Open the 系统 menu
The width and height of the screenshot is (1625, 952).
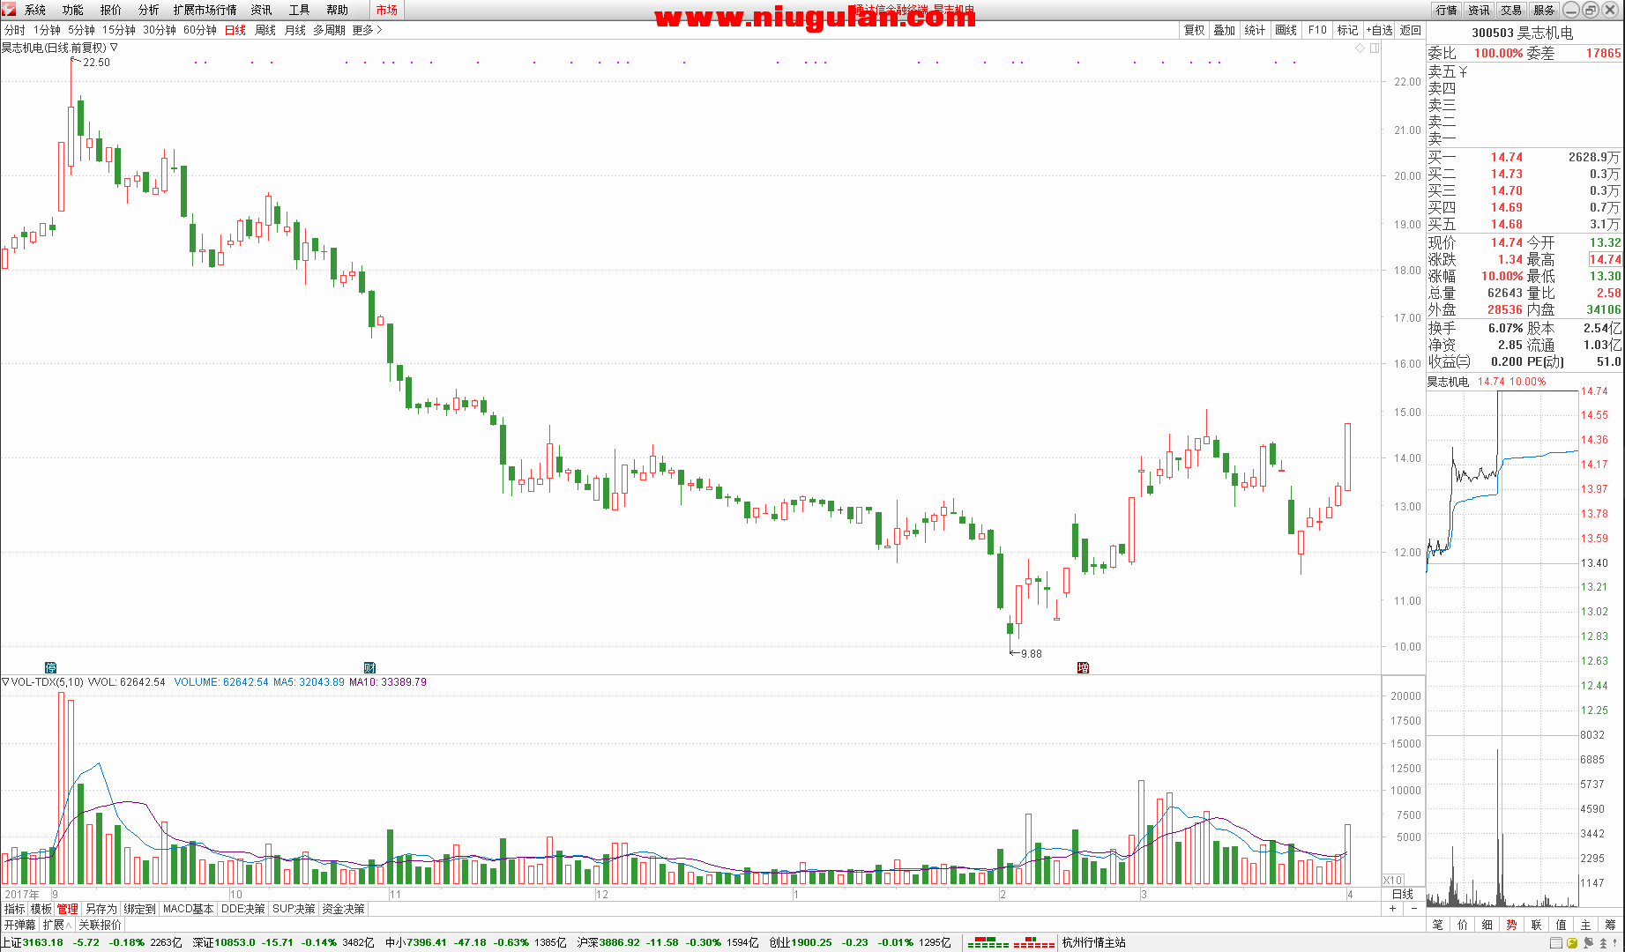[x=35, y=10]
